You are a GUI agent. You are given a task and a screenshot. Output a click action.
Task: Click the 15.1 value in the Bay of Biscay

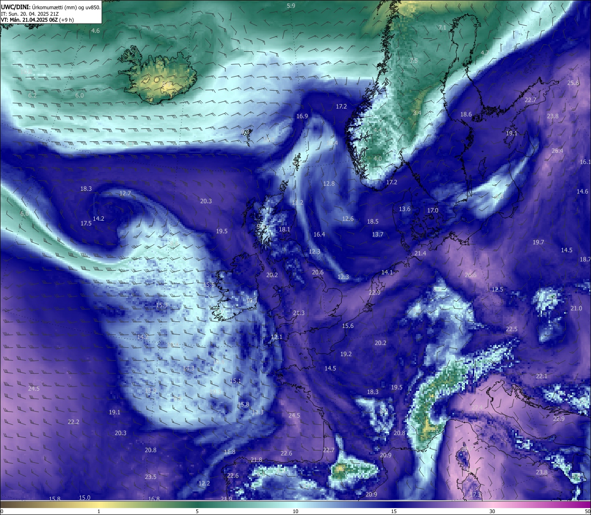[x=235, y=381]
